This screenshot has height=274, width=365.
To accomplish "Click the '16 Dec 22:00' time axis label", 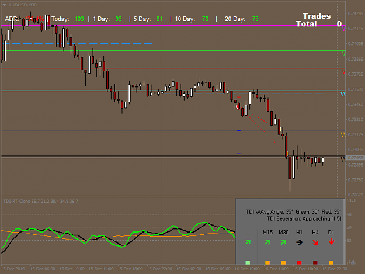I will click(x=335, y=269).
